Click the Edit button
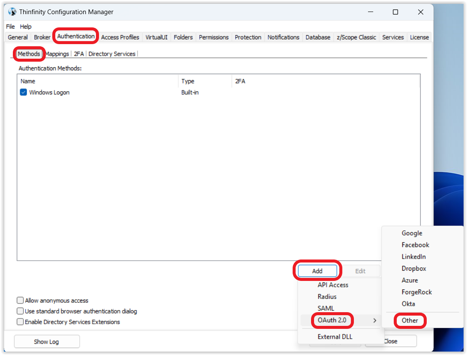The image size is (467, 355). pos(360,271)
